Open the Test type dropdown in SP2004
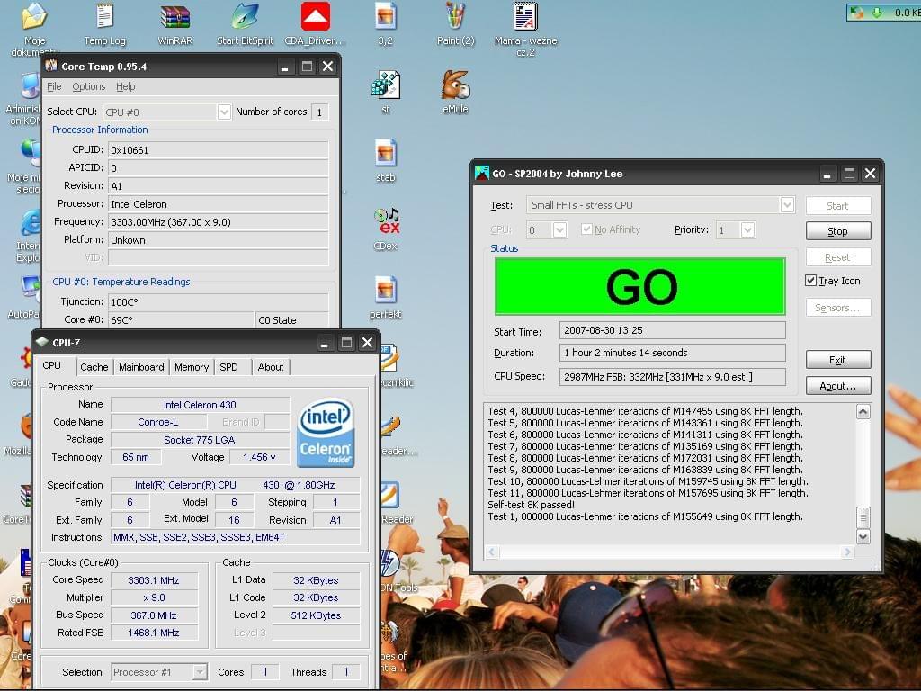The image size is (921, 691). tap(787, 205)
